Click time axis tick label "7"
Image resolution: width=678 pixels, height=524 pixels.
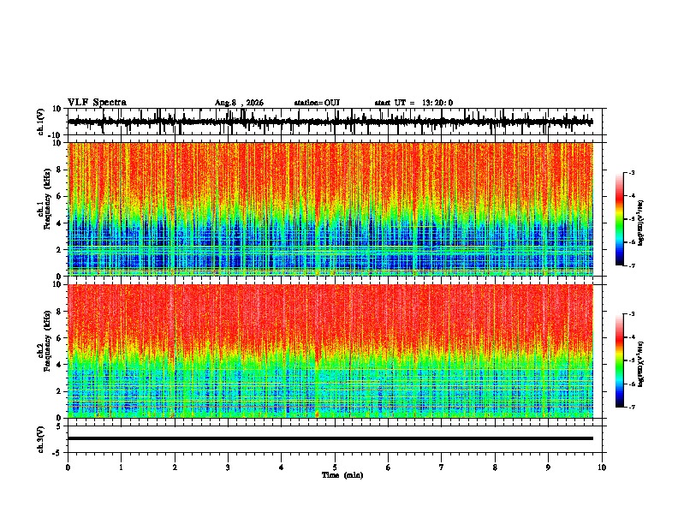(442, 467)
